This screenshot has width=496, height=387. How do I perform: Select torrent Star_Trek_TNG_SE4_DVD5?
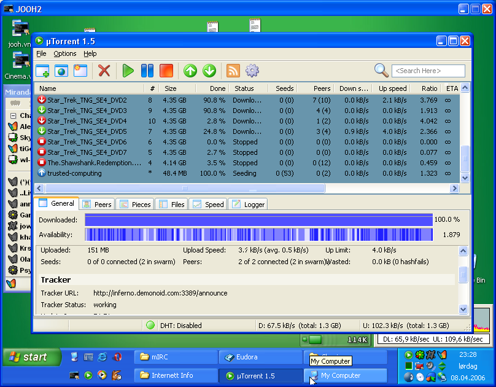[x=247, y=131]
